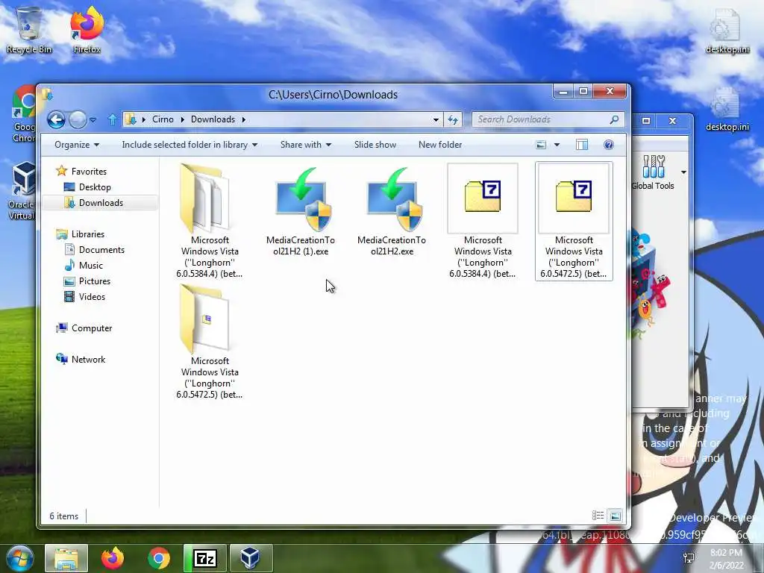Screen dimensions: 764x573
Task: Click the network icon in system tray
Action: point(689,558)
